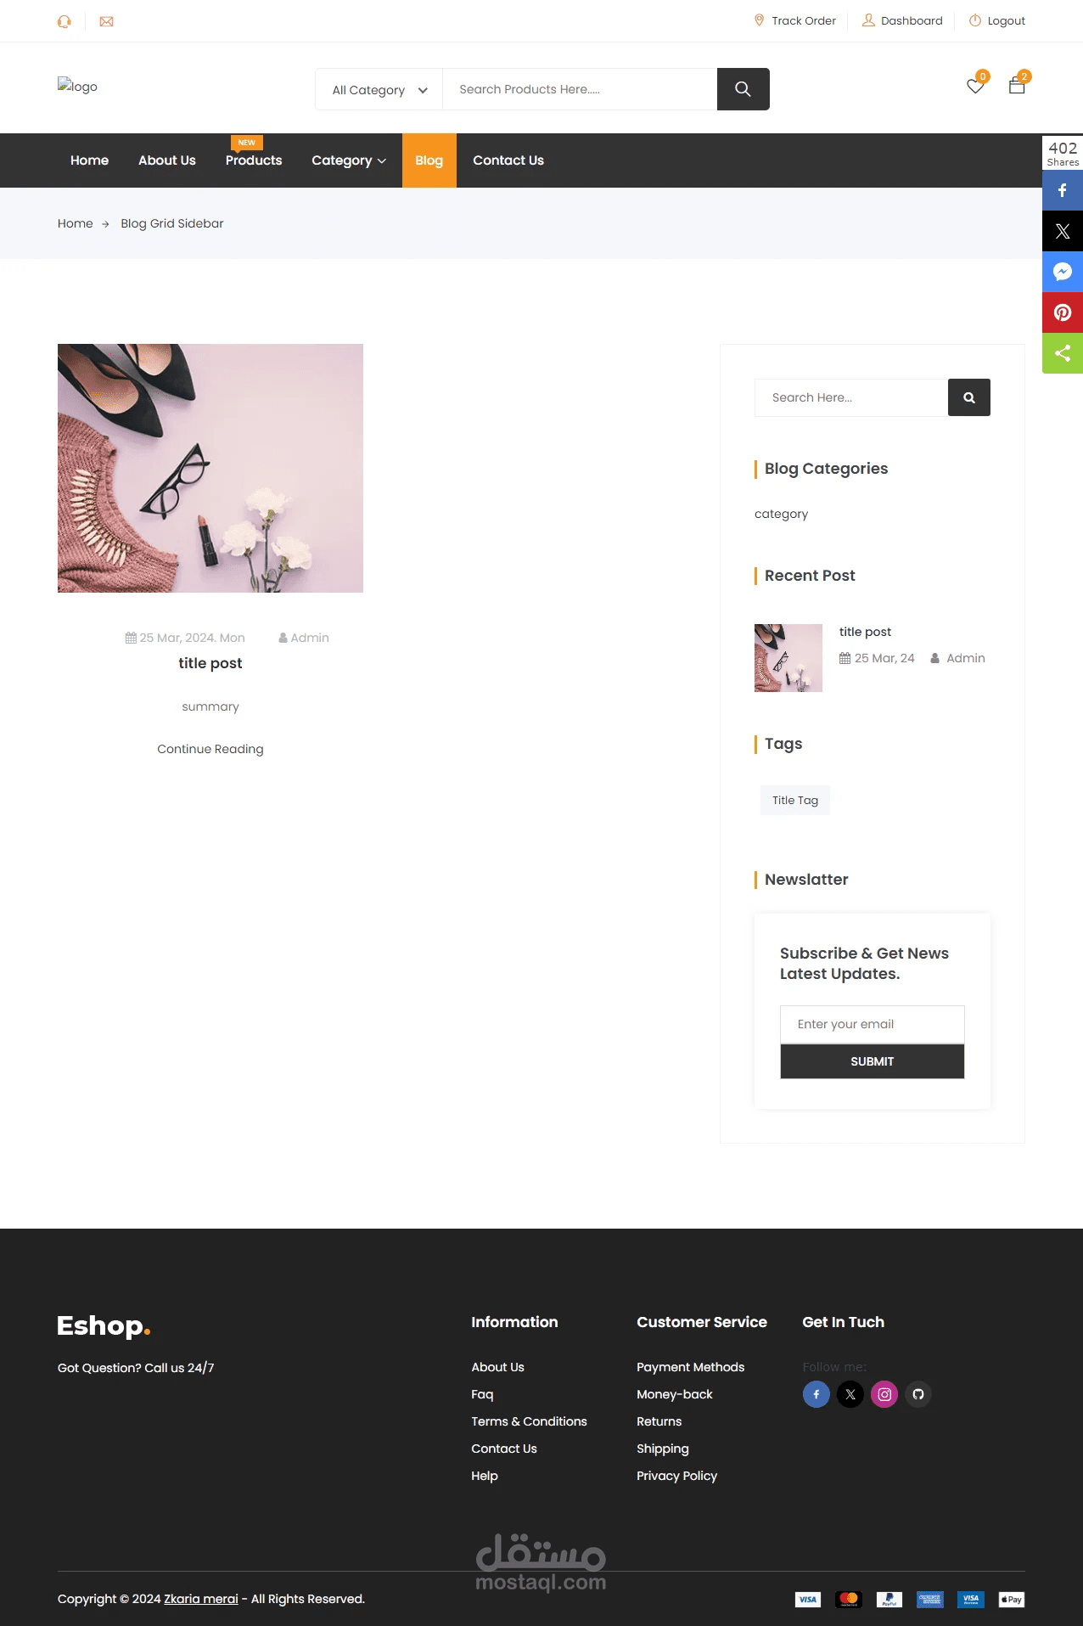This screenshot has height=1626, width=1083.
Task: Click the sidebar blog search button
Action: (969, 397)
